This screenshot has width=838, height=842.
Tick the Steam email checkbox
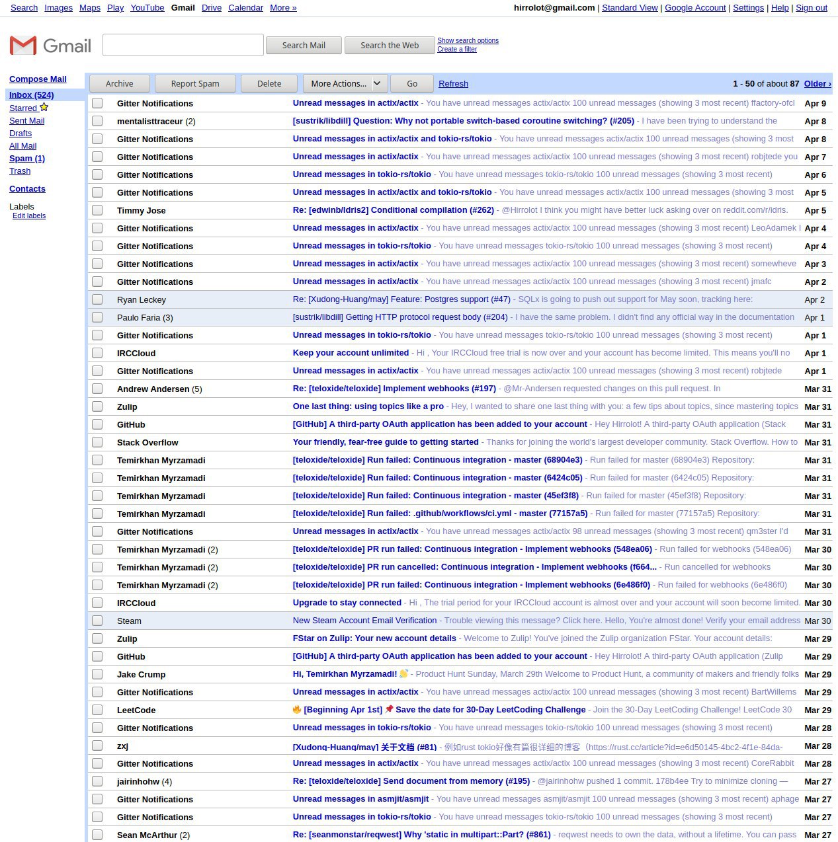click(x=97, y=621)
